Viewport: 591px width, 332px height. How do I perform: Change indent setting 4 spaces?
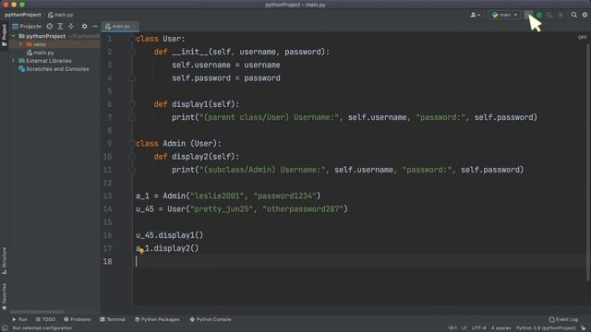[x=501, y=328]
